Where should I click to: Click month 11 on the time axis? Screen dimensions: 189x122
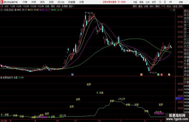point(75,121)
